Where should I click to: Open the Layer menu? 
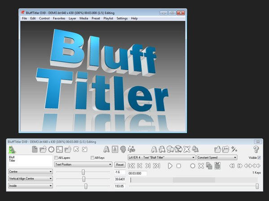pos(72,18)
